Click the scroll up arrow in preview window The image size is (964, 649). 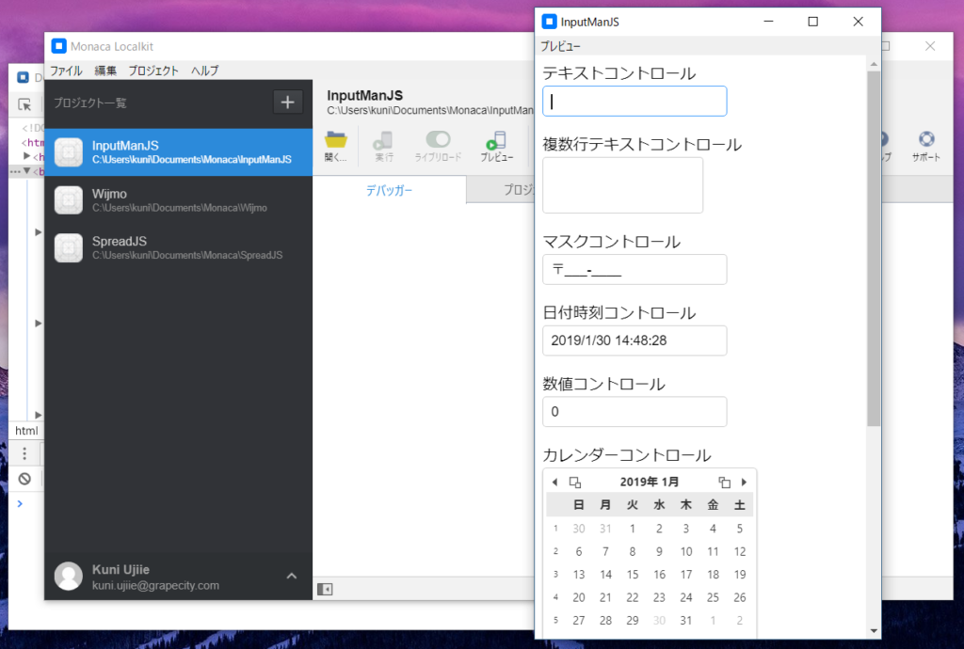click(x=874, y=64)
